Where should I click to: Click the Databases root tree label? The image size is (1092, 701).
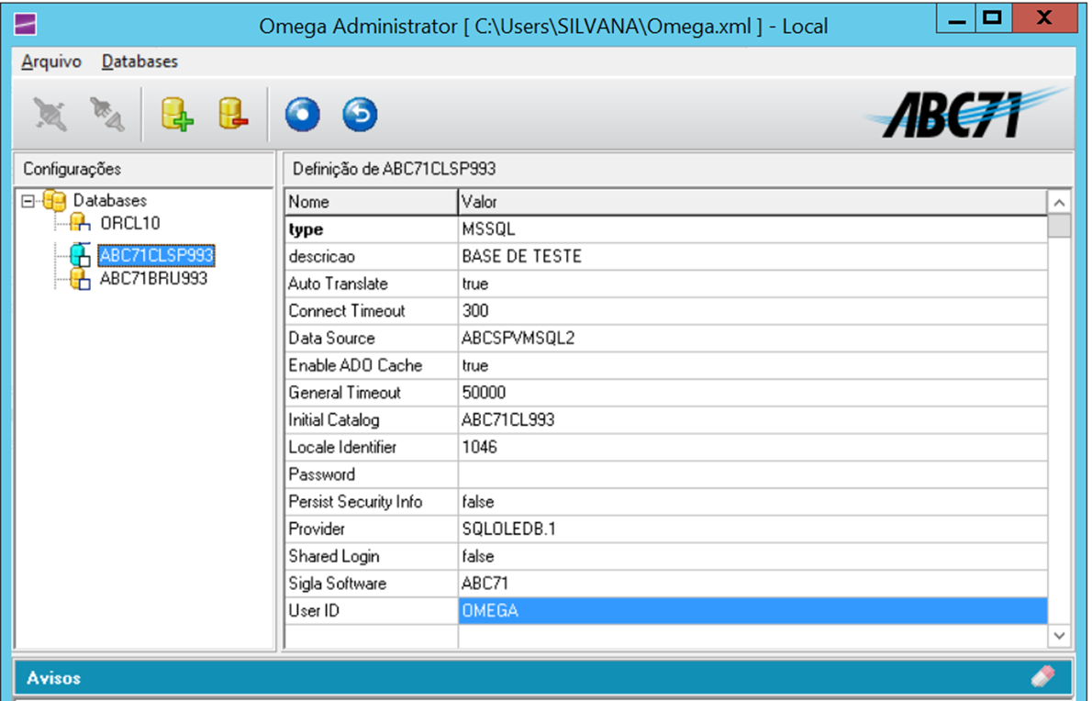pos(110,201)
